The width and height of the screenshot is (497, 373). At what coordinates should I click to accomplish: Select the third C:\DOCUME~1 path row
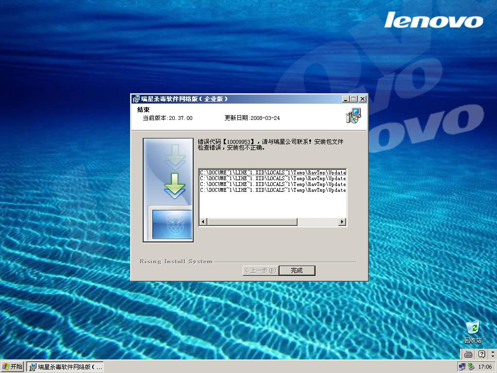pyautogui.click(x=273, y=184)
